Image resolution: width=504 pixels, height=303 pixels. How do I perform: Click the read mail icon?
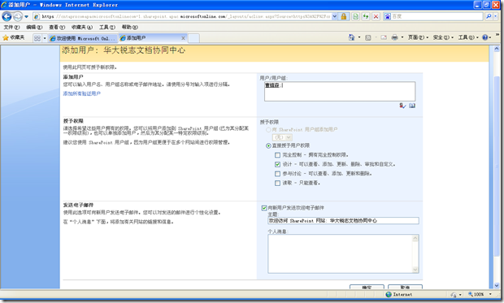pyautogui.click(x=384, y=37)
